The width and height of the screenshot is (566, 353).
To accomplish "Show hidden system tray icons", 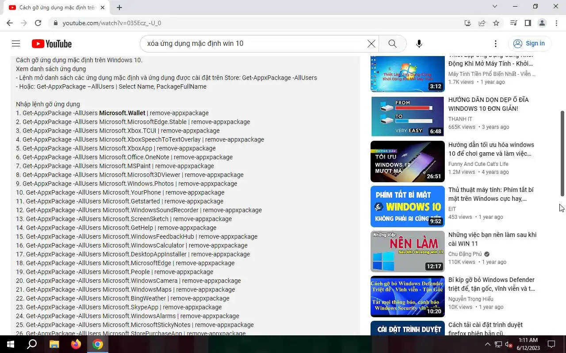I will tap(487, 344).
